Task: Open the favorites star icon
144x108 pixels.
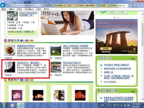Action: tap(138, 5)
